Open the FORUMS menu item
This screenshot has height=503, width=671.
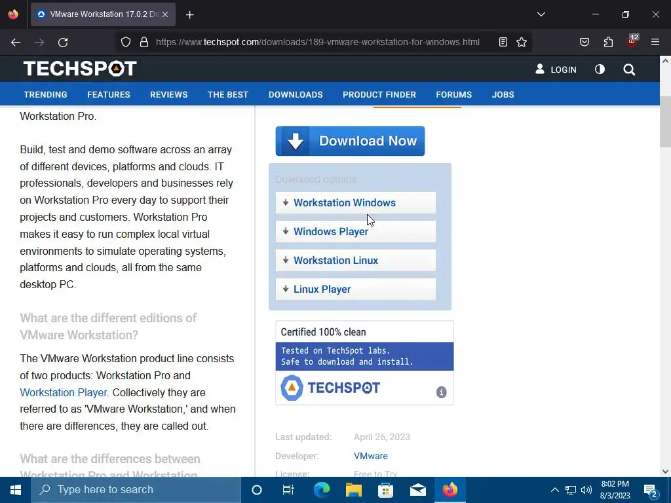coord(453,94)
